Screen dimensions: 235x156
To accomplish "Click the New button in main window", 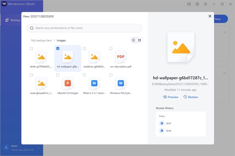I will [221, 19].
